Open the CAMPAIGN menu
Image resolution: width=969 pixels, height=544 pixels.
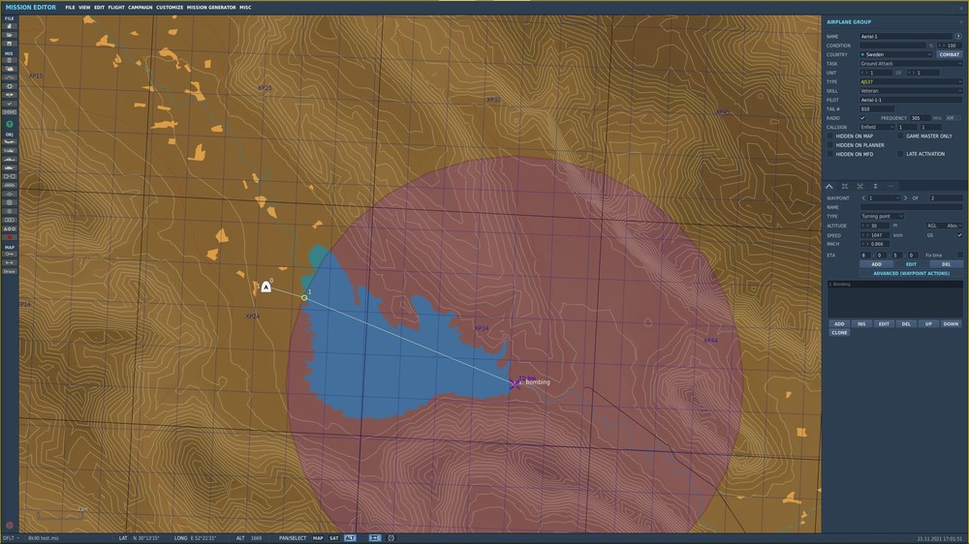tap(141, 8)
